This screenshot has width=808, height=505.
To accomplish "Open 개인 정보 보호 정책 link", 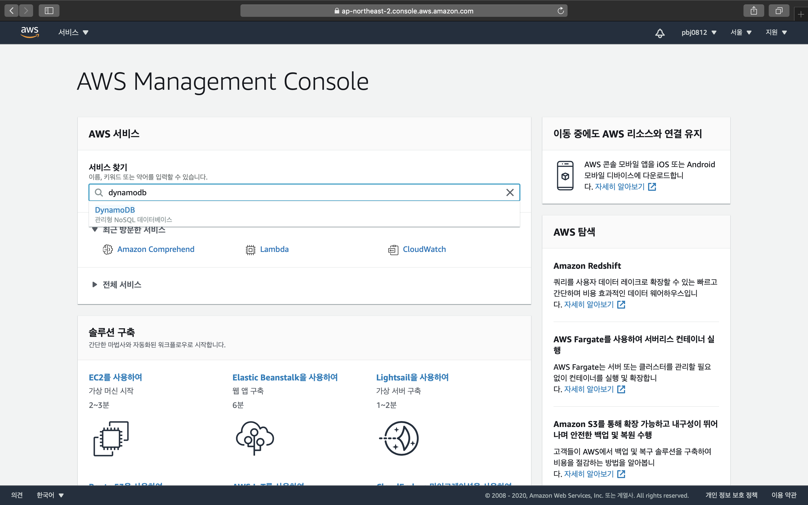I will 731,495.
